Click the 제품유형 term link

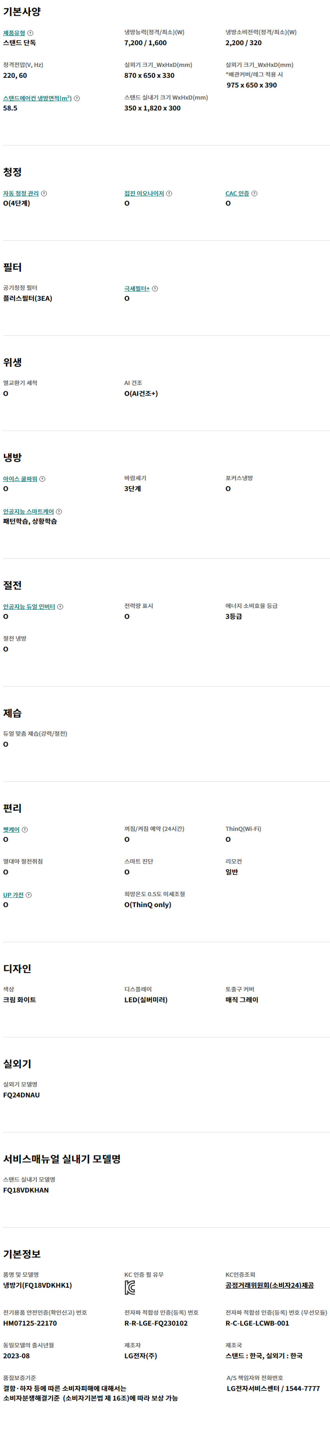[14, 33]
